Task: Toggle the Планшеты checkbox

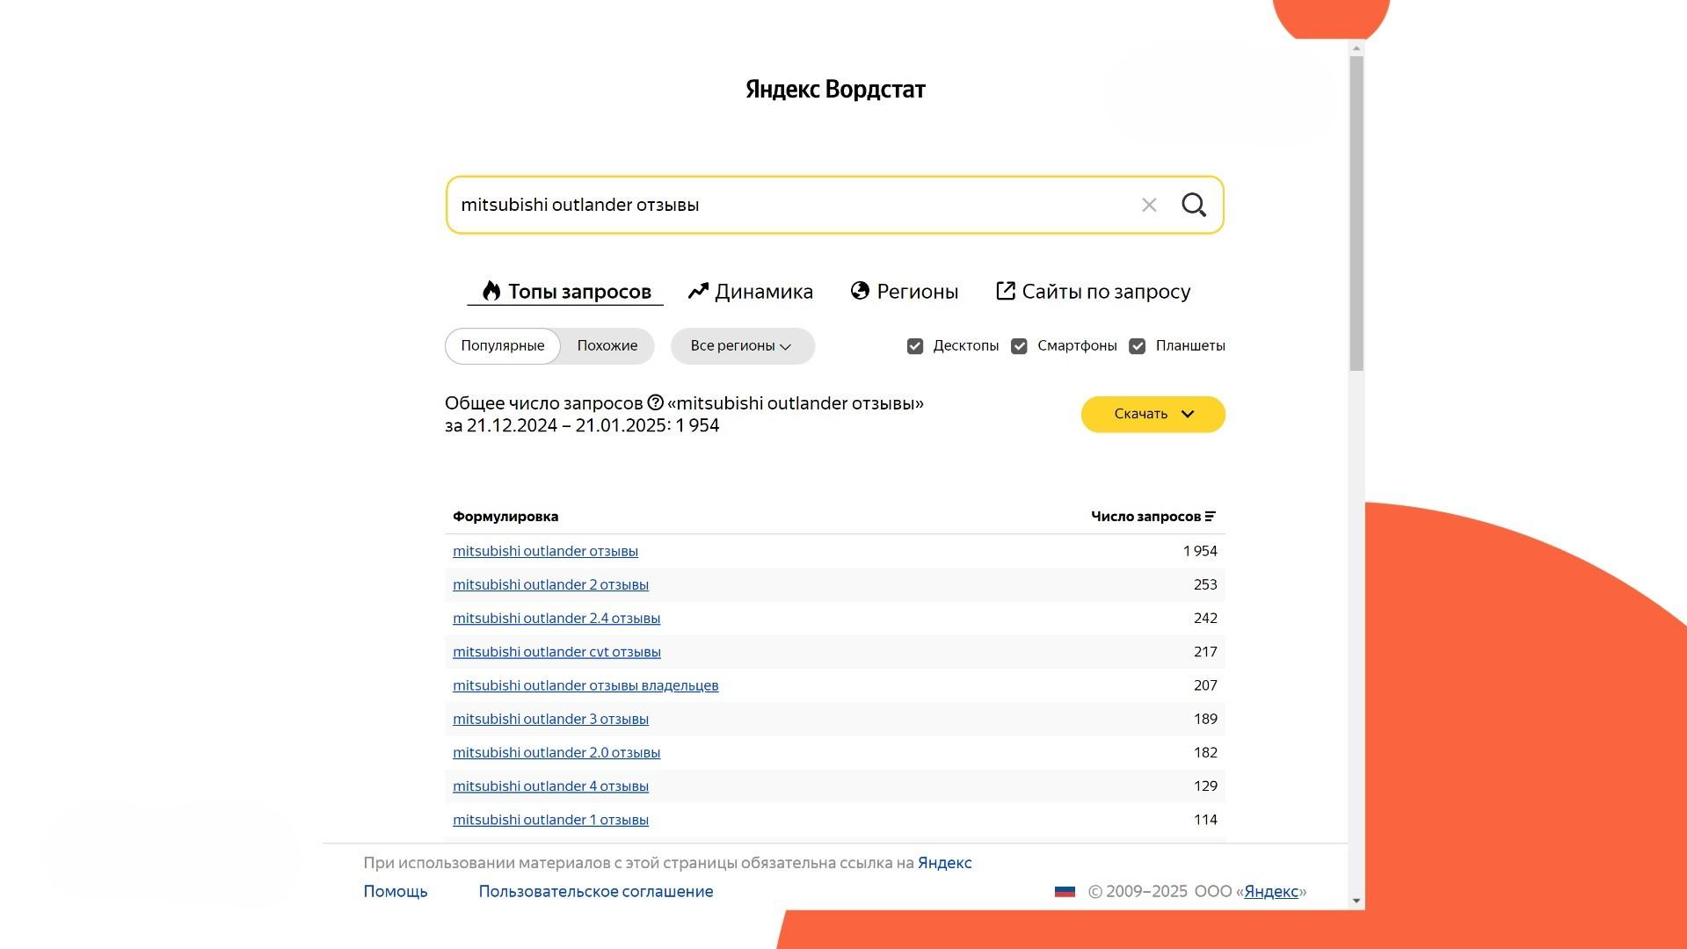Action: (x=1137, y=346)
